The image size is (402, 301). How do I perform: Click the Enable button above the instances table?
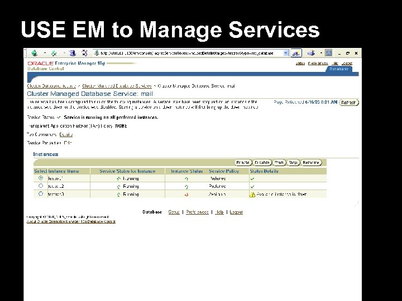243,163
